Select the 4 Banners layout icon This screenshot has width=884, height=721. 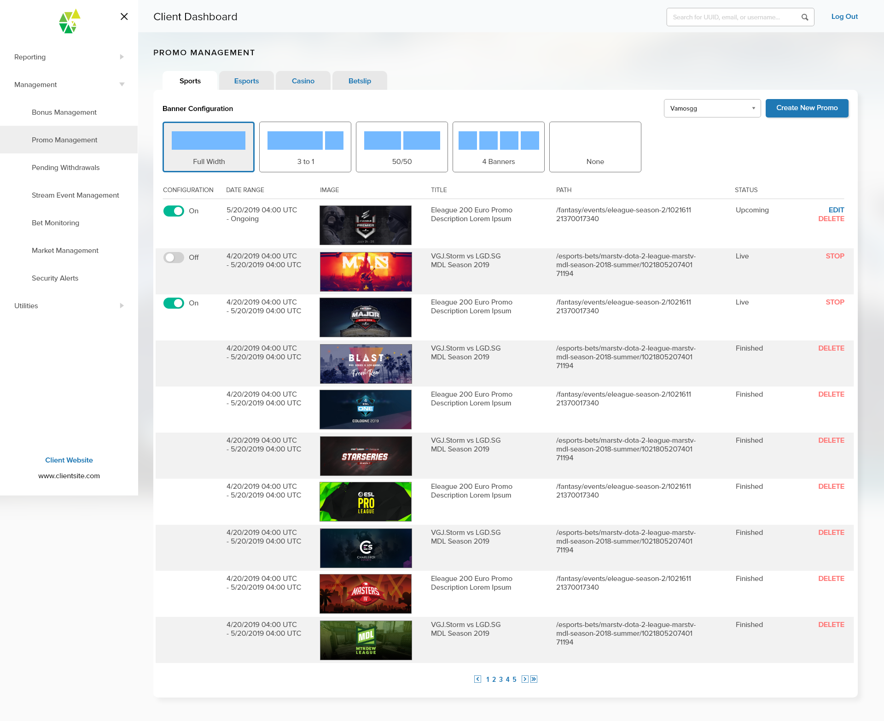click(498, 147)
